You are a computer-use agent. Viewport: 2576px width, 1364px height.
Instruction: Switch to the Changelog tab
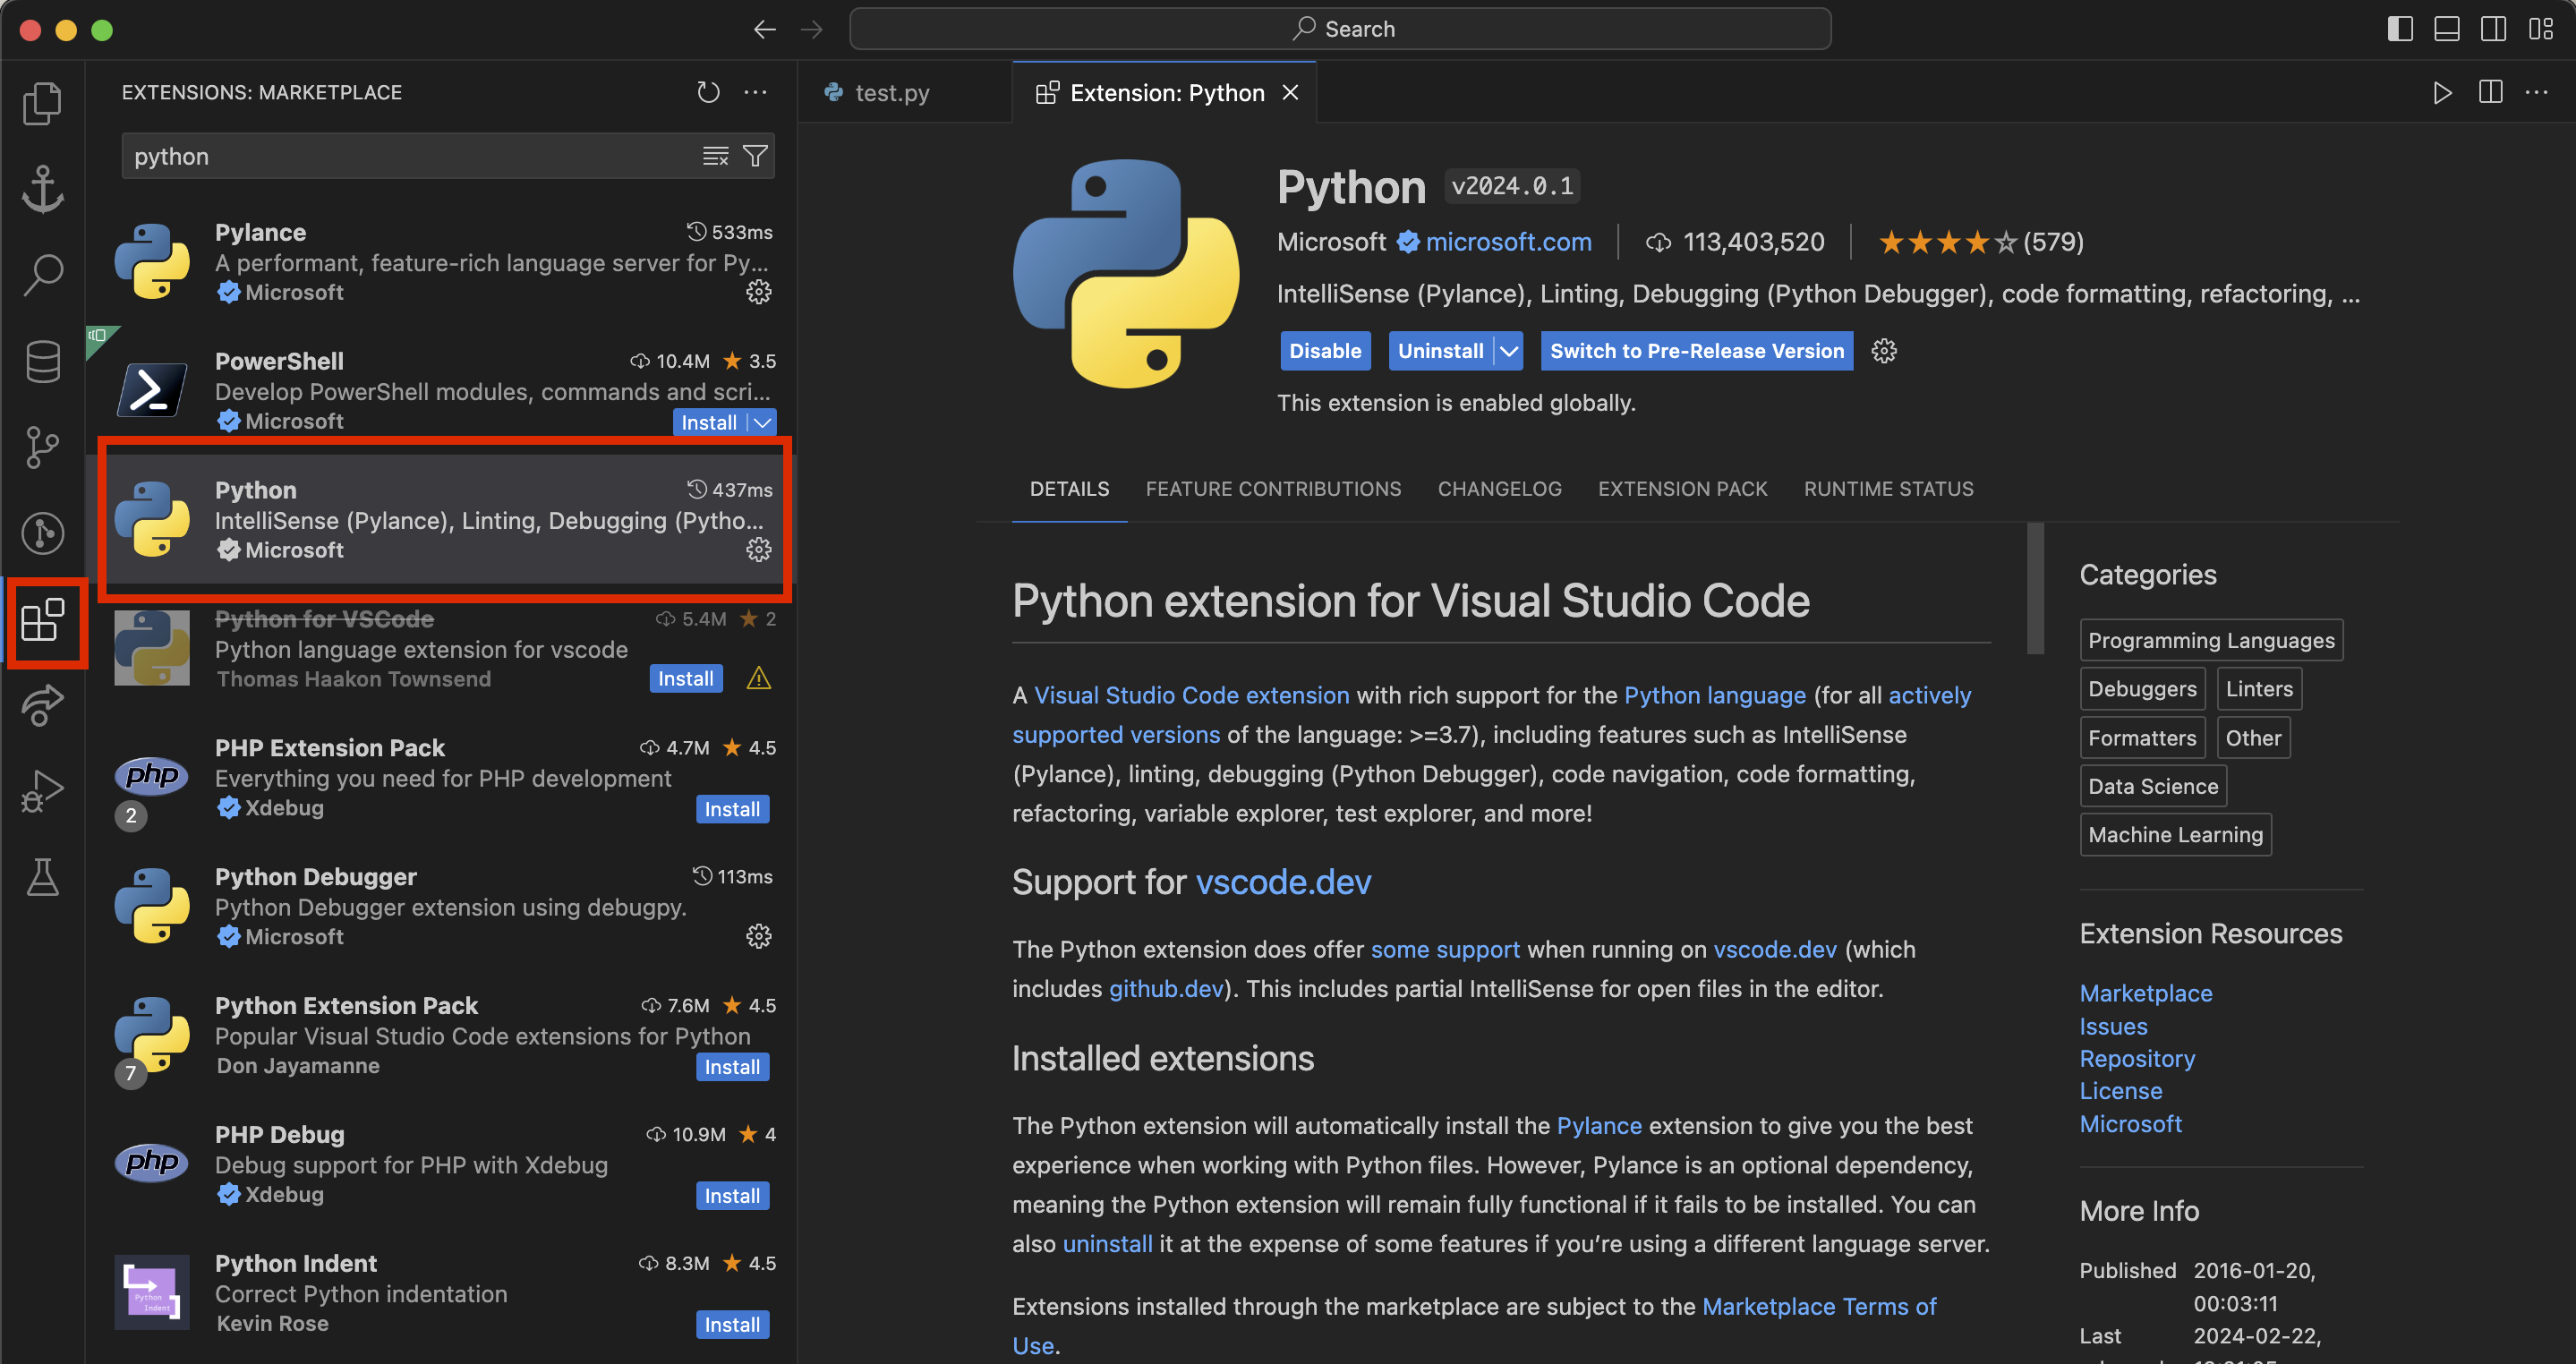(1499, 489)
